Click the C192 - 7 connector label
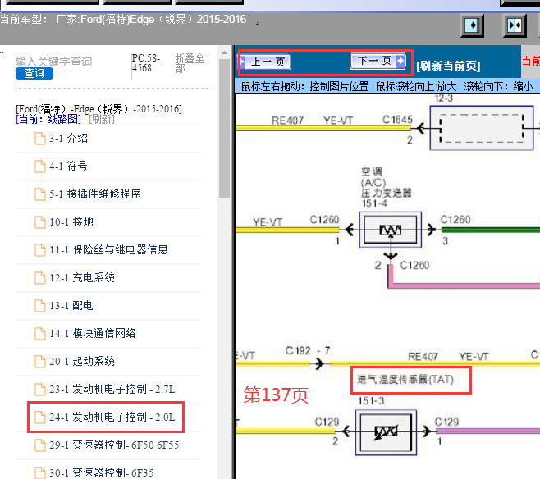The height and width of the screenshot is (479, 540). tap(308, 351)
